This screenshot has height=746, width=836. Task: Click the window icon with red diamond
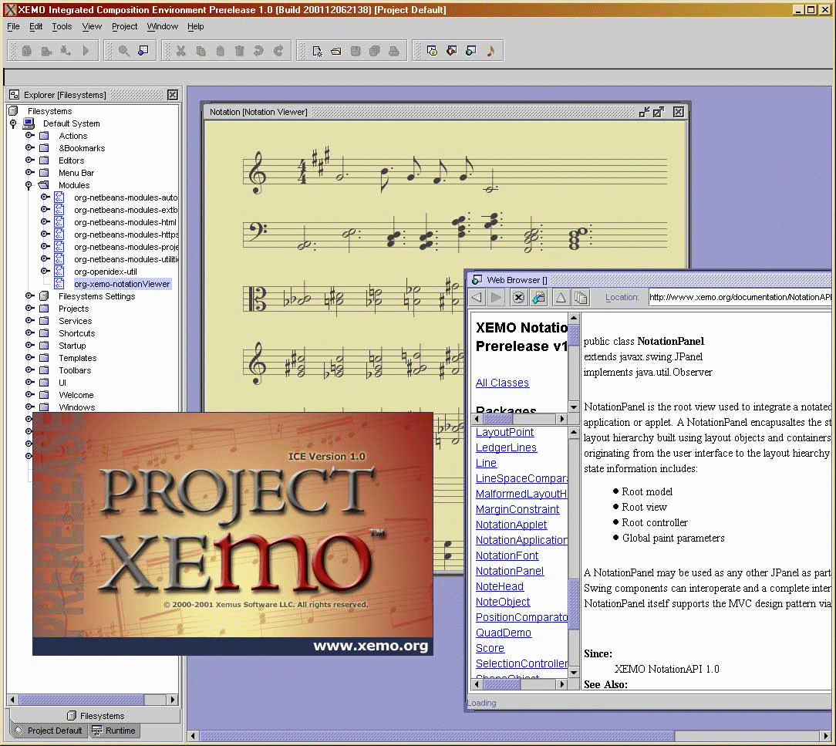click(452, 51)
